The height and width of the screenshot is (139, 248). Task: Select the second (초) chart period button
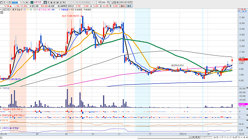coord(60,2)
